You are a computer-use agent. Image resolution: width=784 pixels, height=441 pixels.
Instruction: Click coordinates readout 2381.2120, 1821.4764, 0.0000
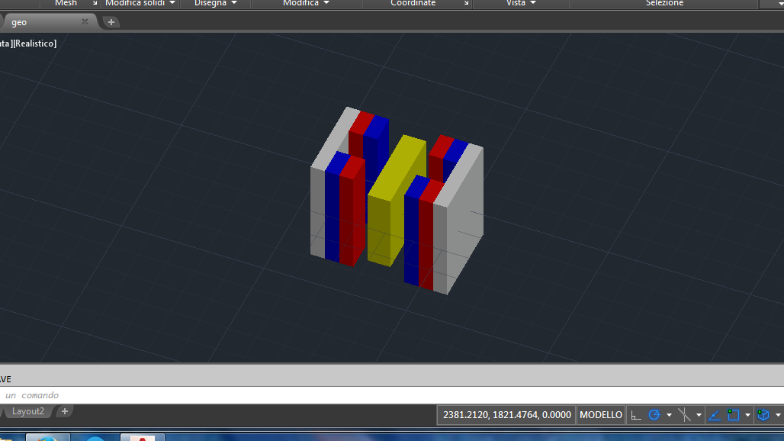pyautogui.click(x=506, y=415)
